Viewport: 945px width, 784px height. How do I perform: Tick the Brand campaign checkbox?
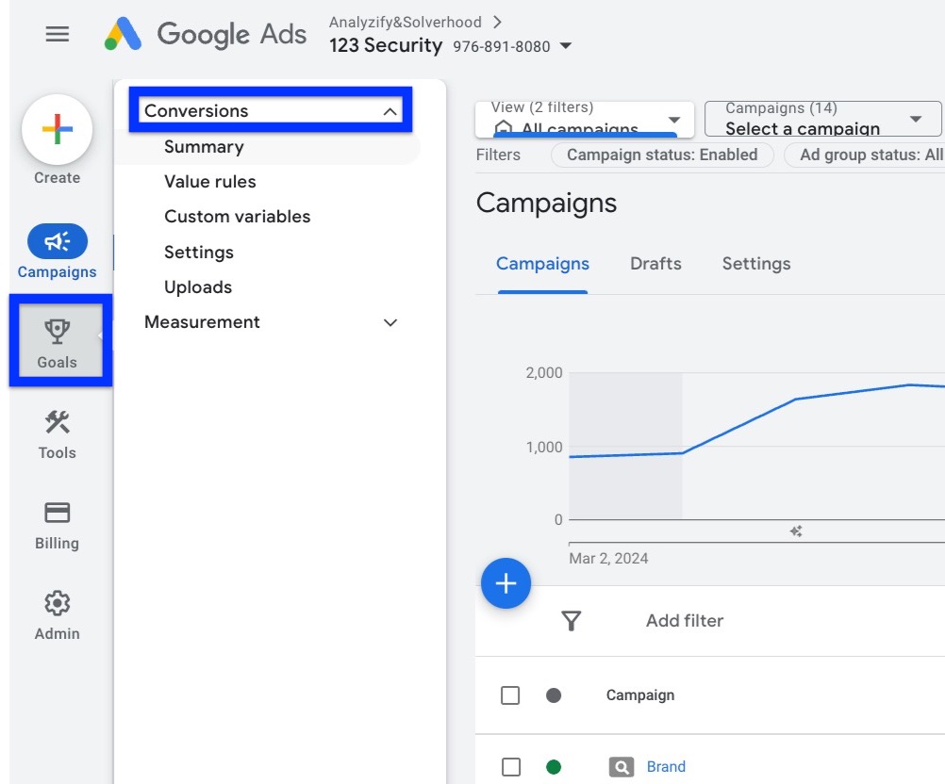tap(510, 767)
